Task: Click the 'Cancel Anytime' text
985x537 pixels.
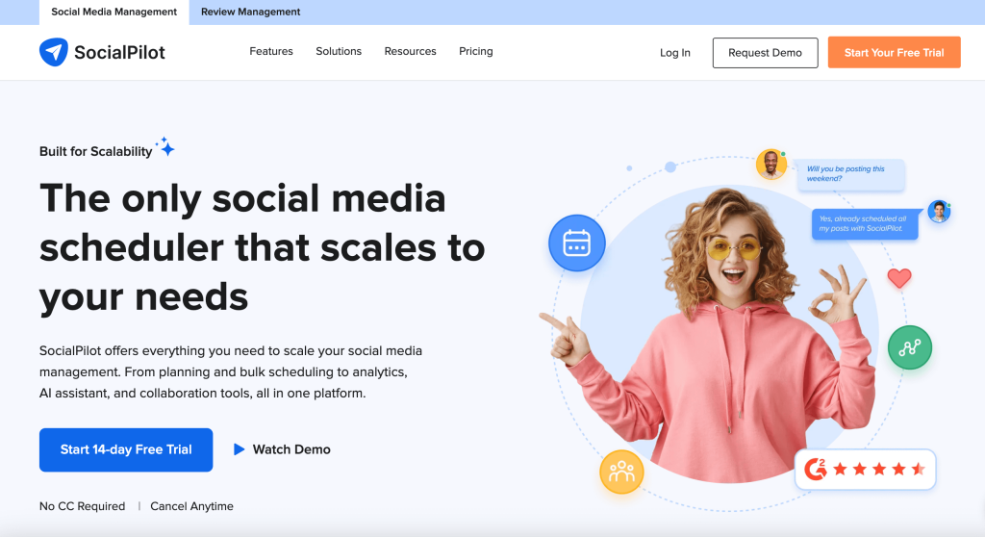Action: point(191,506)
